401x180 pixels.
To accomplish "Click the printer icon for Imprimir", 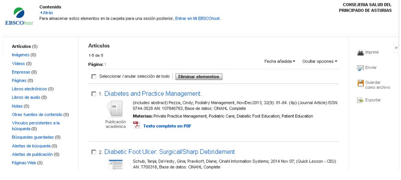I will (360, 53).
